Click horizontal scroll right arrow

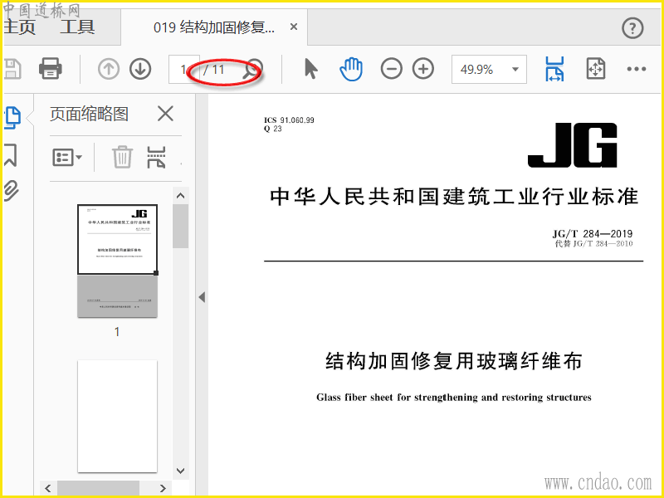click(x=163, y=488)
